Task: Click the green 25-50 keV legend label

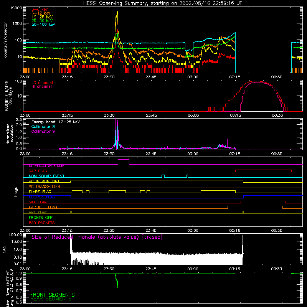Action: click(42, 21)
